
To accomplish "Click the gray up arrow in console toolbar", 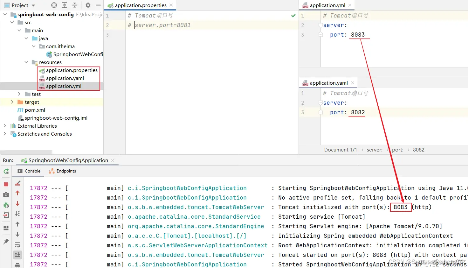I will click(17, 224).
